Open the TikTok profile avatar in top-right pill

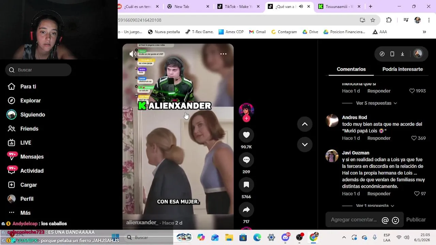click(418, 54)
